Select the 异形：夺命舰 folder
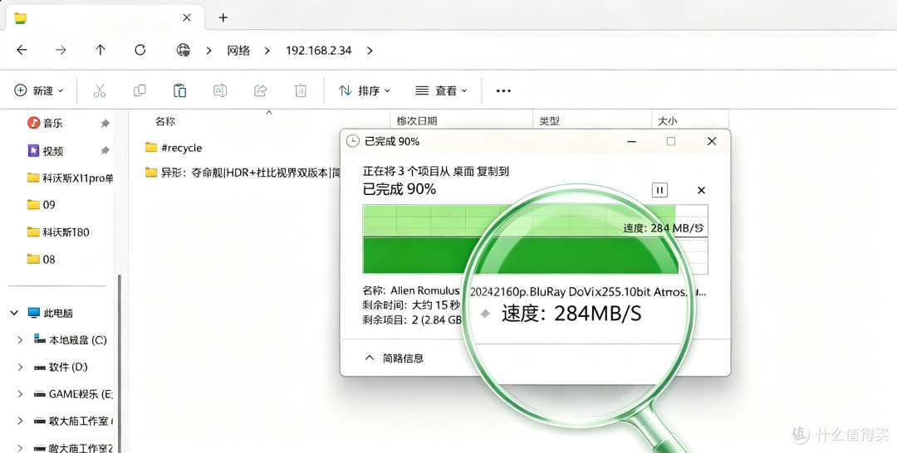This screenshot has width=897, height=453. point(243,172)
